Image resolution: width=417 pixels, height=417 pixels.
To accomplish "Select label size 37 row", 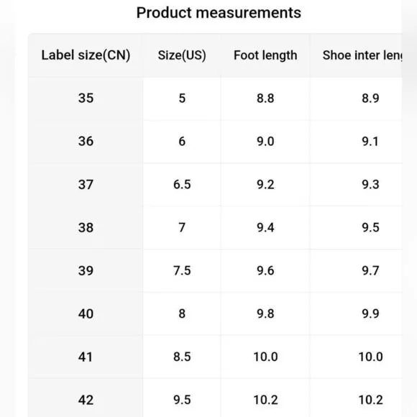I will [215, 184].
